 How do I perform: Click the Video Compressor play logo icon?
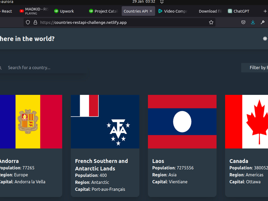pyautogui.click(x=160, y=11)
